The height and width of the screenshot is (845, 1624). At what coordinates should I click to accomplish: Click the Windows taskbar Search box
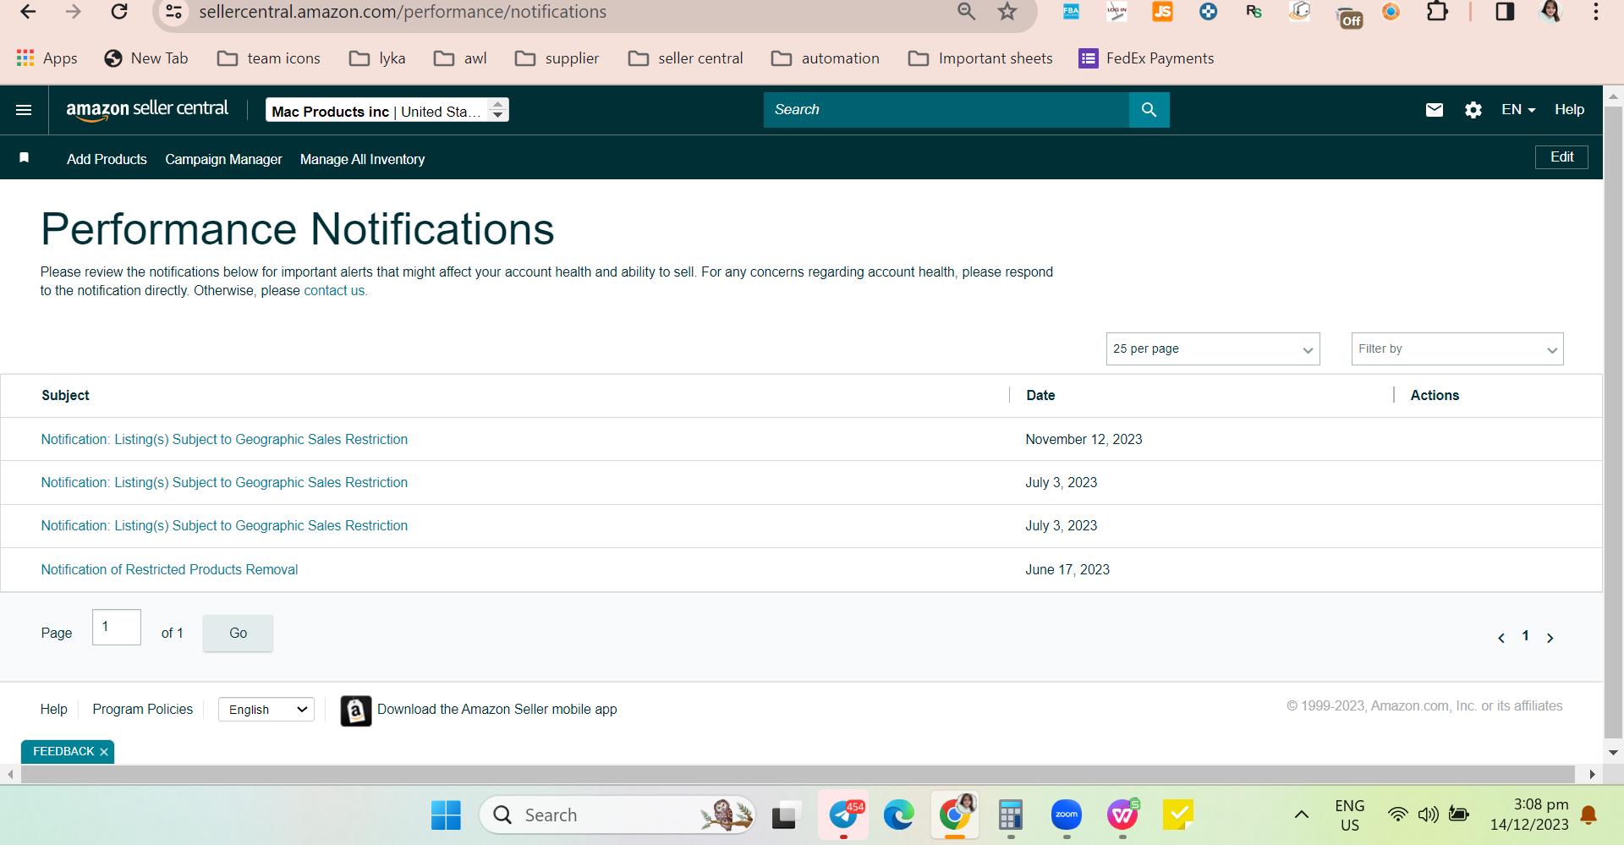(617, 815)
